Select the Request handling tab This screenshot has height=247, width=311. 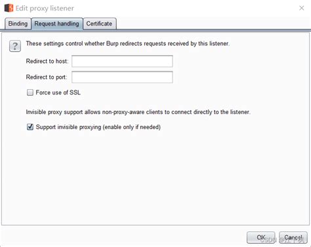point(57,24)
